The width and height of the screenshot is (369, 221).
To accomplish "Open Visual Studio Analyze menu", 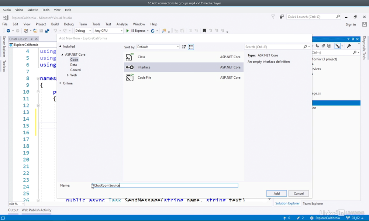I will 122,24.
